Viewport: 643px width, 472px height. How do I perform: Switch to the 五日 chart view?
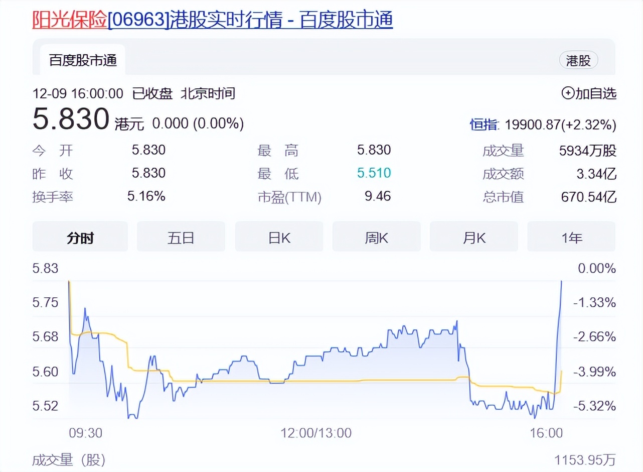(181, 237)
